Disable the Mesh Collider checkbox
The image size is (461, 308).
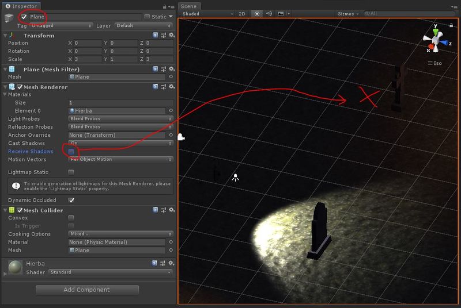click(20, 210)
